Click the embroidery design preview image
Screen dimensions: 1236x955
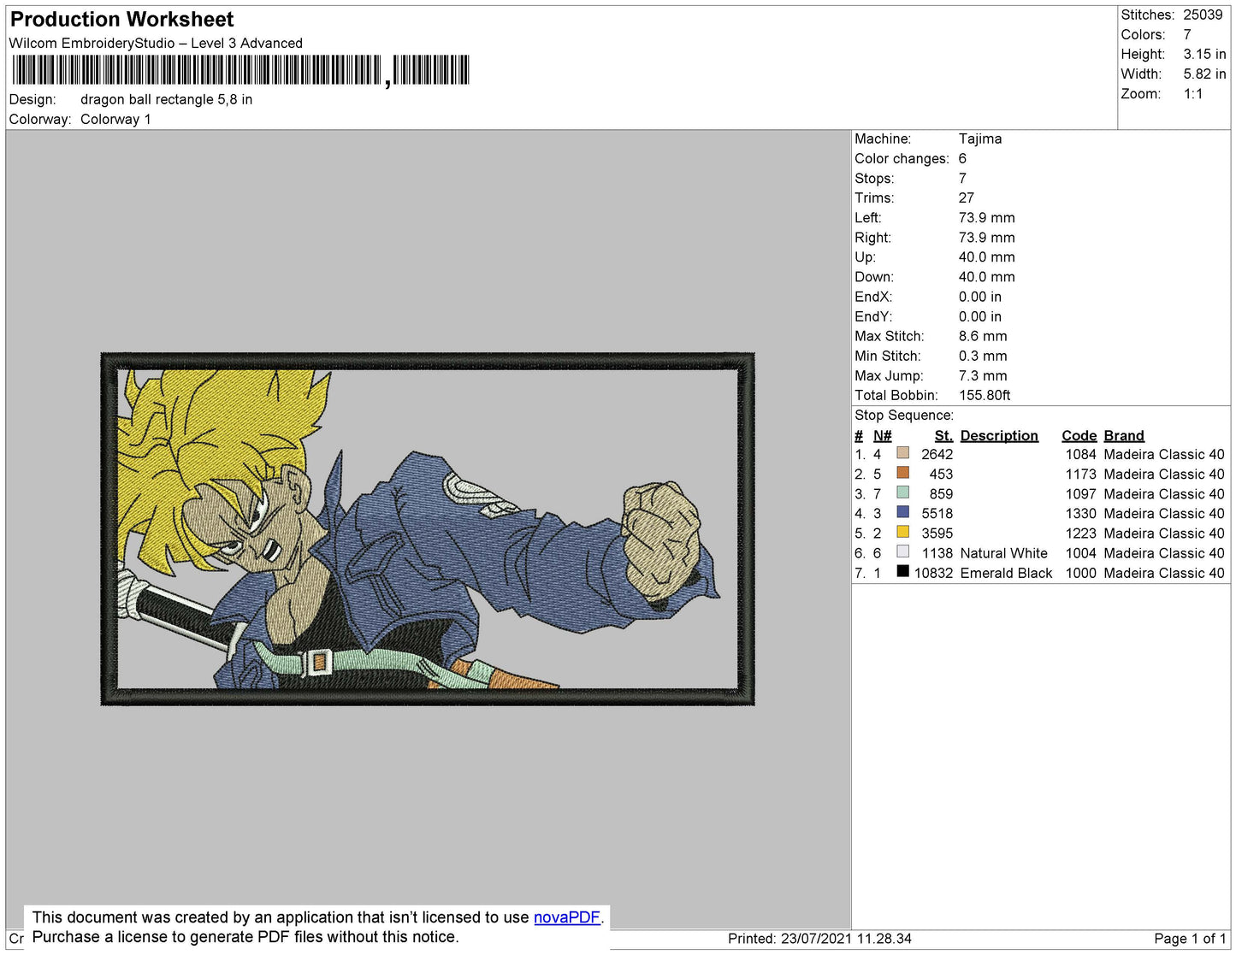tap(428, 529)
